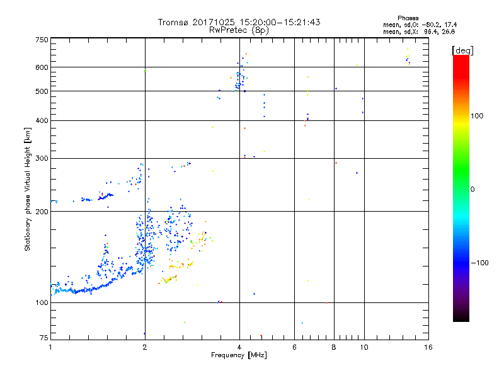Image resolution: width=504 pixels, height=378 pixels.
Task: Click the 'Frequency [MHz]' x-axis label
Action: [239, 355]
